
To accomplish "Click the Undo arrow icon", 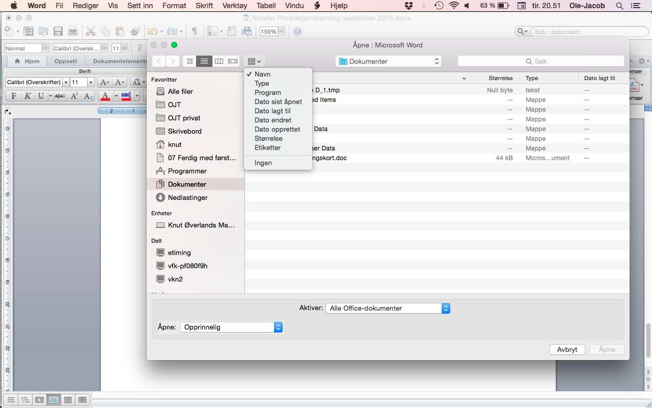I will (152, 31).
